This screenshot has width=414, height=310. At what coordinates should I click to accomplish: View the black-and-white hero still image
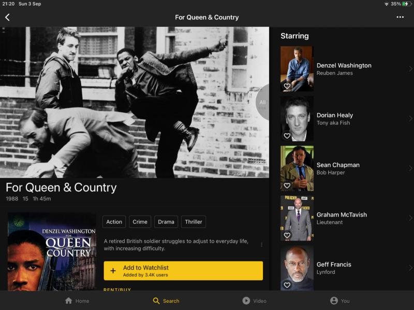coord(135,102)
